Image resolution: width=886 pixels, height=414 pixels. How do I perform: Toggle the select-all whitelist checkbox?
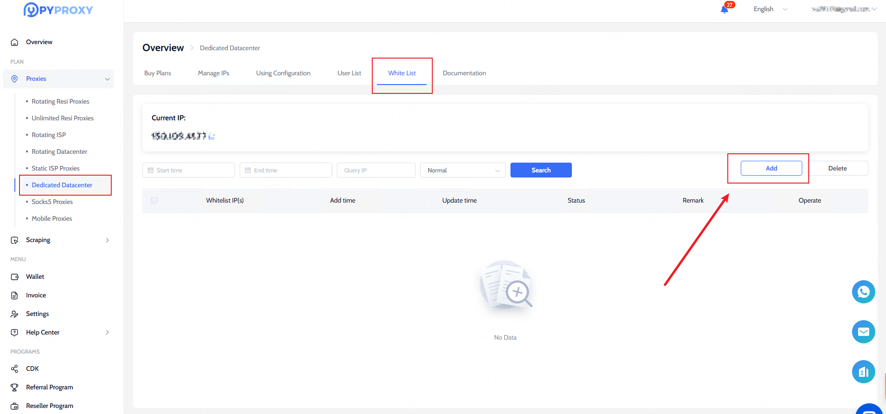[x=154, y=200]
